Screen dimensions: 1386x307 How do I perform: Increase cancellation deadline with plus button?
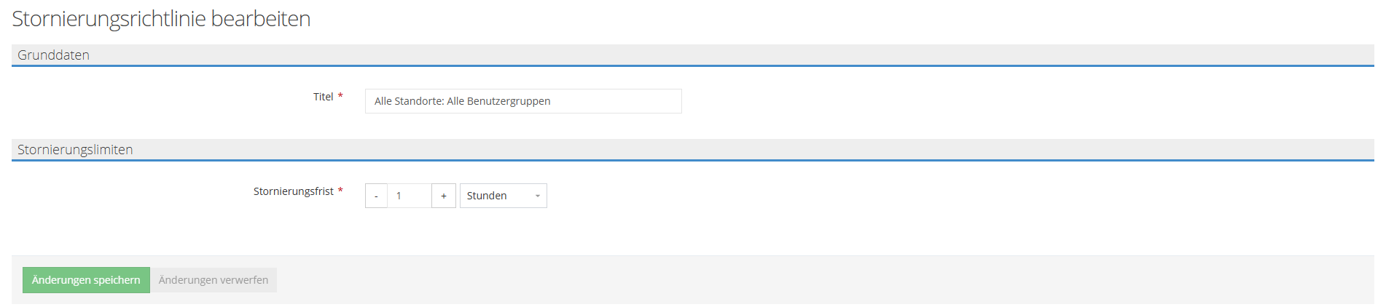pyautogui.click(x=443, y=196)
